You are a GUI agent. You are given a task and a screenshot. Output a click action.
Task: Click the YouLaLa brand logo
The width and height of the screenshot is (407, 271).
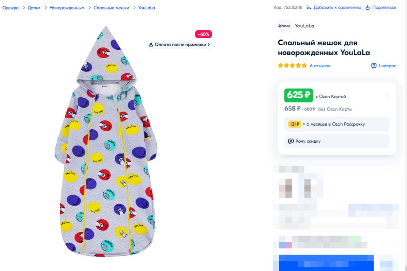pos(284,26)
